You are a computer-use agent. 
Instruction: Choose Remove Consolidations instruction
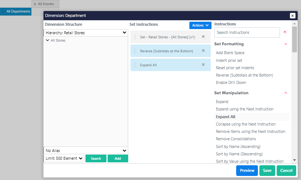(x=236, y=139)
